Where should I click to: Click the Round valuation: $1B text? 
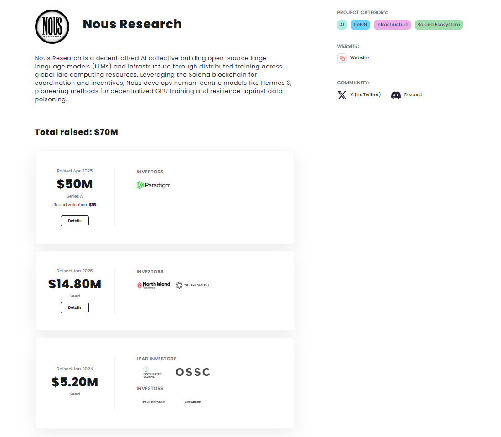pyautogui.click(x=75, y=205)
